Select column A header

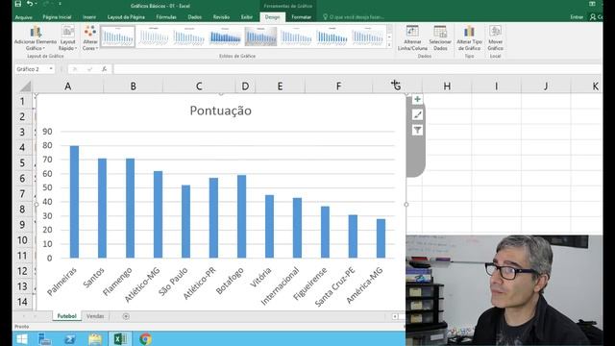point(68,86)
